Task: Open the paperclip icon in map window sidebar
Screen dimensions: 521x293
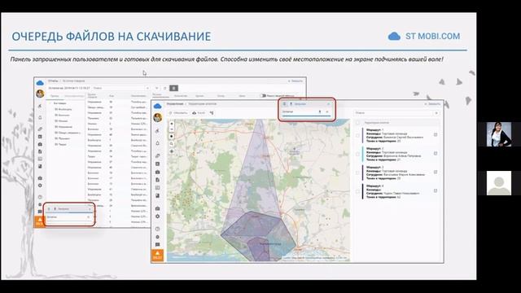Action: click(x=157, y=155)
